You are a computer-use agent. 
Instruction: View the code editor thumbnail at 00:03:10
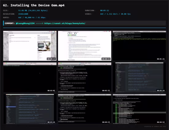tap(140, 77)
